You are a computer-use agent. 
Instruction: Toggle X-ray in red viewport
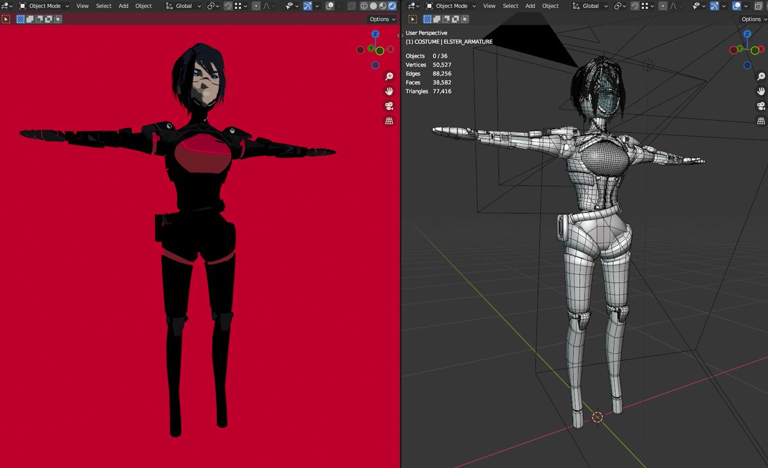pos(351,6)
